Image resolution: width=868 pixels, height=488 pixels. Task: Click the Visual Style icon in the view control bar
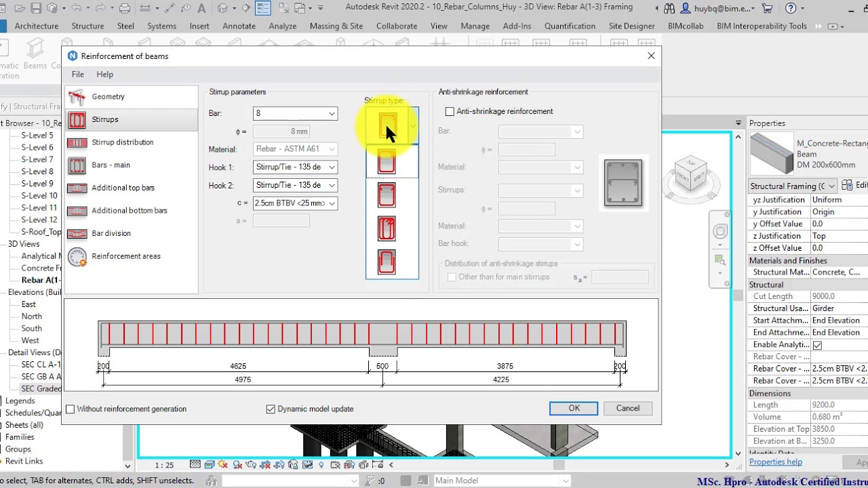[x=210, y=465]
